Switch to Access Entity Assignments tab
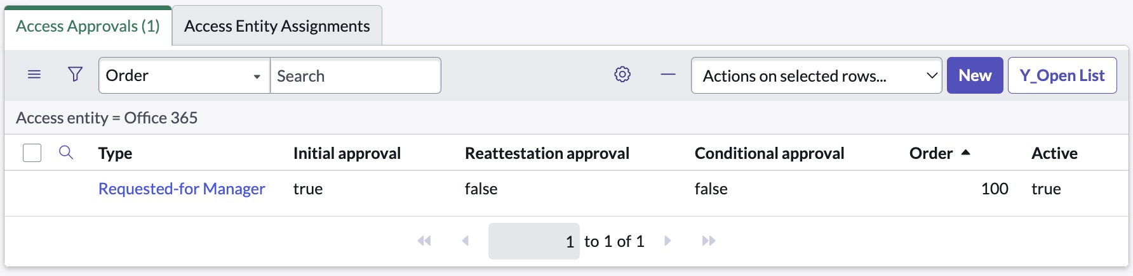Image resolution: width=1133 pixels, height=276 pixels. (277, 26)
